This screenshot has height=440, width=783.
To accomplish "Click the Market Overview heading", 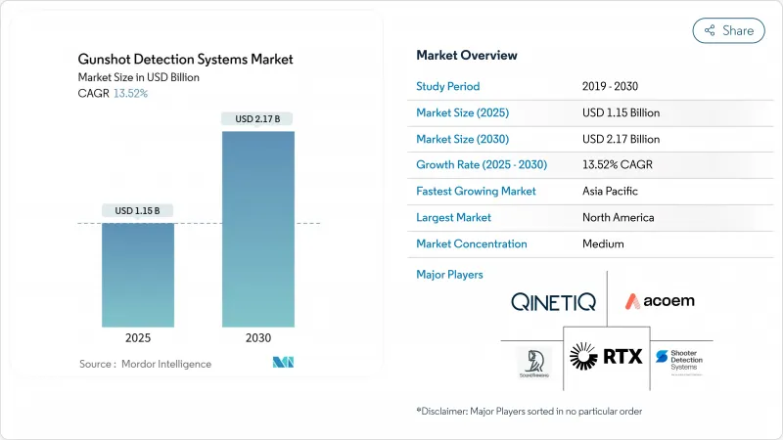I will [x=467, y=55].
